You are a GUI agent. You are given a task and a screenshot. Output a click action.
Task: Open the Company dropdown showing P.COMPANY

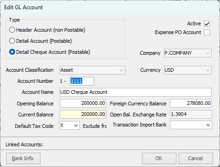coord(188,53)
